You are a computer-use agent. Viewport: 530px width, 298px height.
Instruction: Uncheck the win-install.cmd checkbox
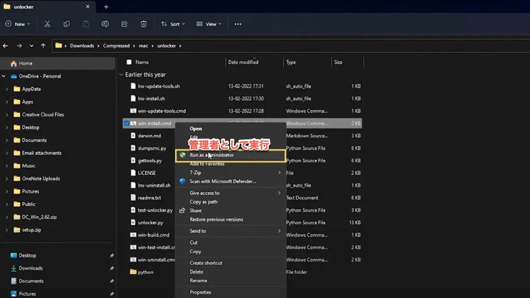(127, 123)
